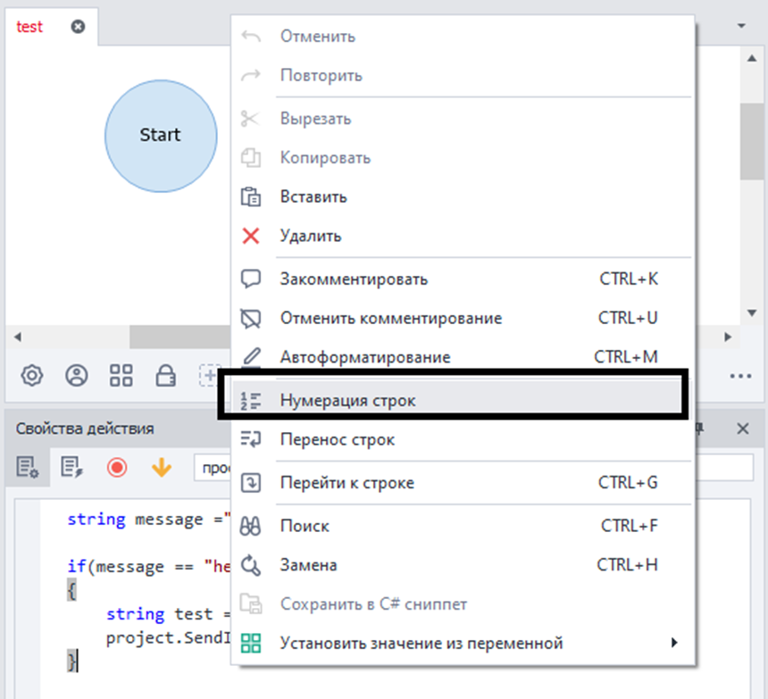Click the four-squares grid icon

pos(121,376)
